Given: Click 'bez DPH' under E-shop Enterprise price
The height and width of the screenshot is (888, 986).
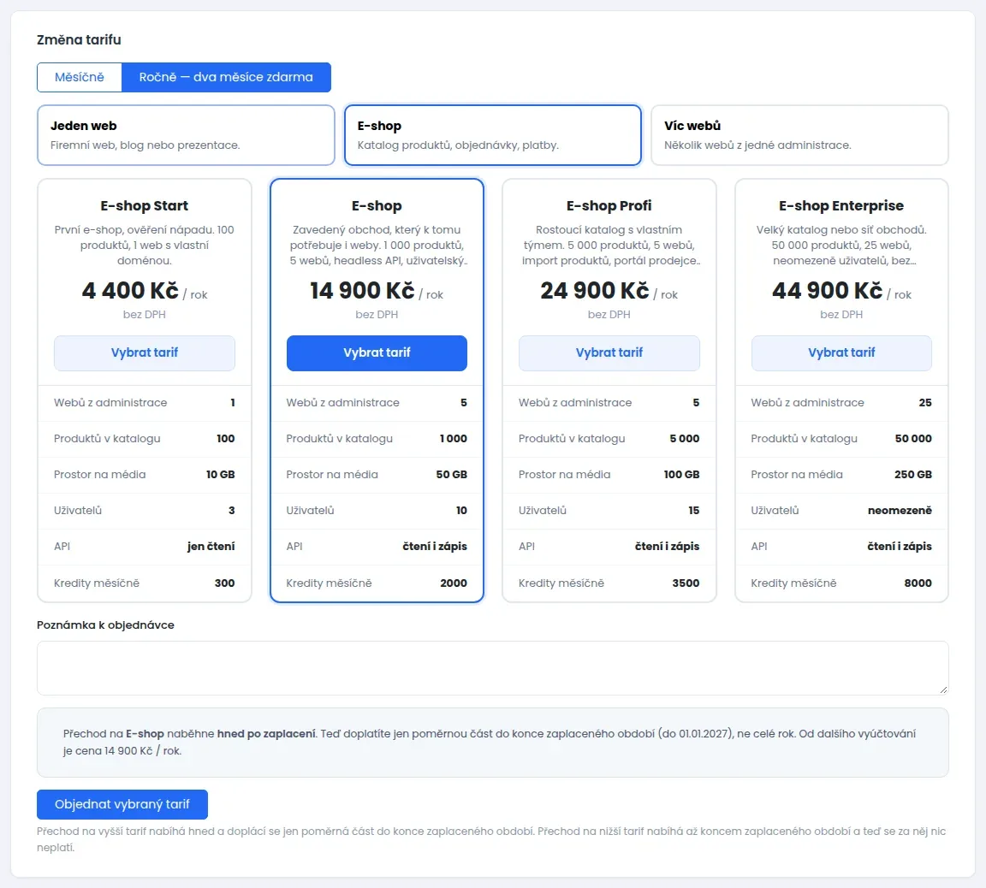Looking at the screenshot, I should coord(841,314).
